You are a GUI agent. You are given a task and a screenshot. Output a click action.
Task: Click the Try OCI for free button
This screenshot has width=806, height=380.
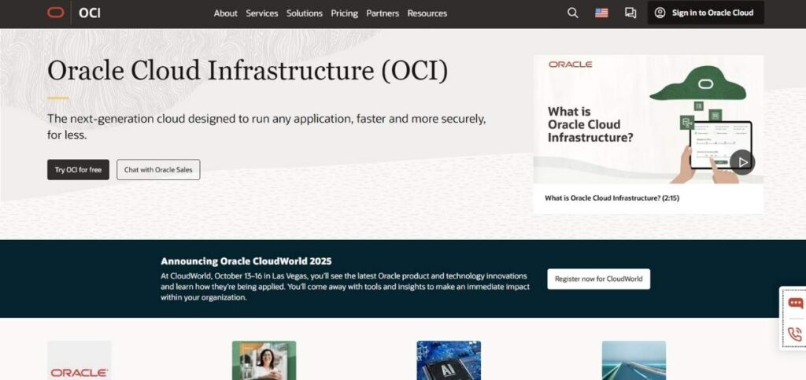pos(78,169)
